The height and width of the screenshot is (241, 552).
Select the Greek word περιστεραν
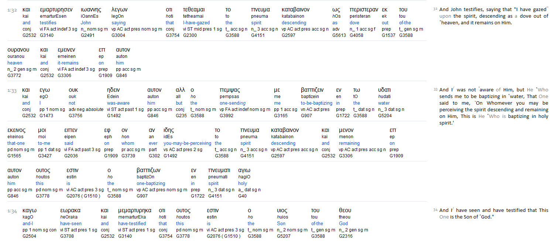tap(364, 10)
